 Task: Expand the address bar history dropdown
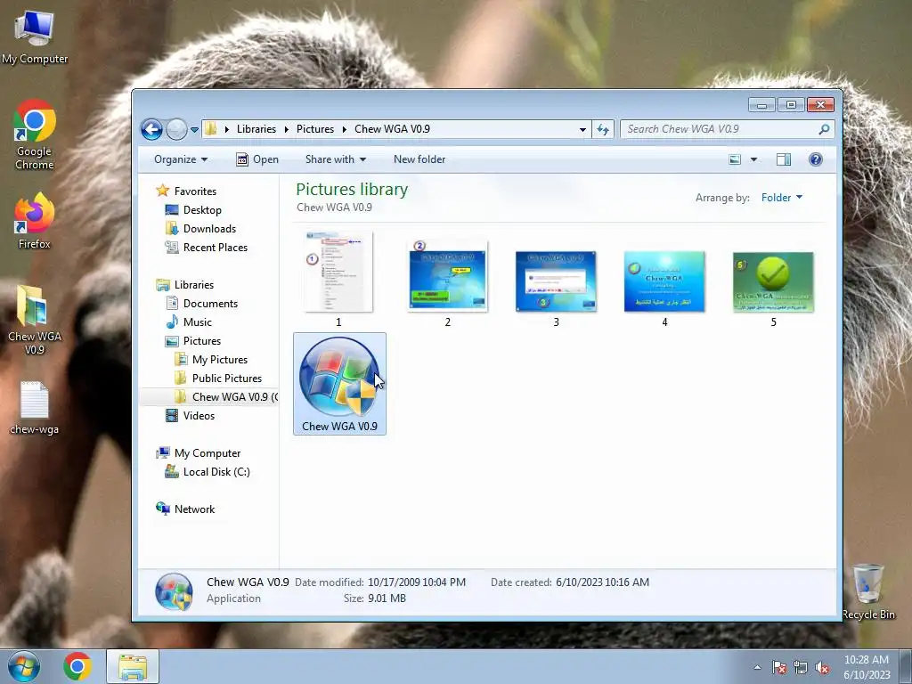click(582, 130)
